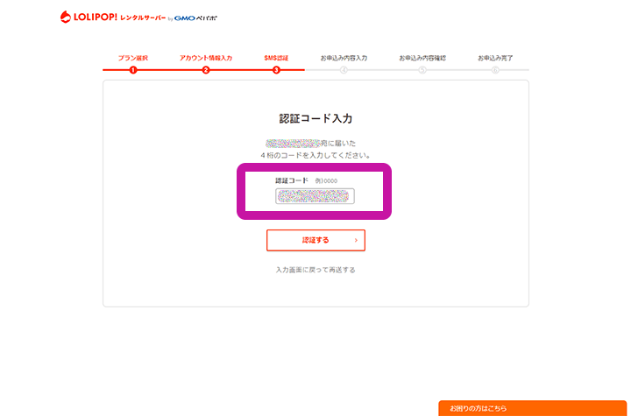Screen dimensions: 631x416
Task: Click the お申込み完了 step label
Action: coord(495,58)
